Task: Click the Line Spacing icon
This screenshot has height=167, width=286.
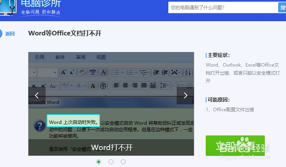Action: coord(163,85)
